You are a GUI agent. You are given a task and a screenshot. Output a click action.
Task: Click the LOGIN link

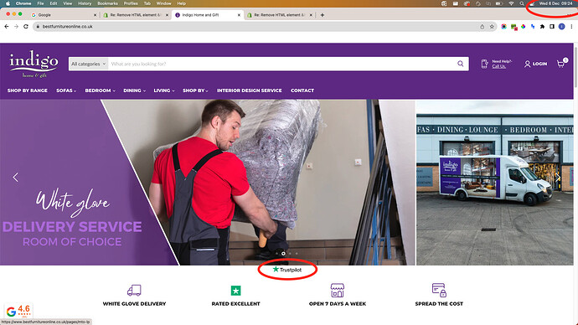tap(535, 64)
